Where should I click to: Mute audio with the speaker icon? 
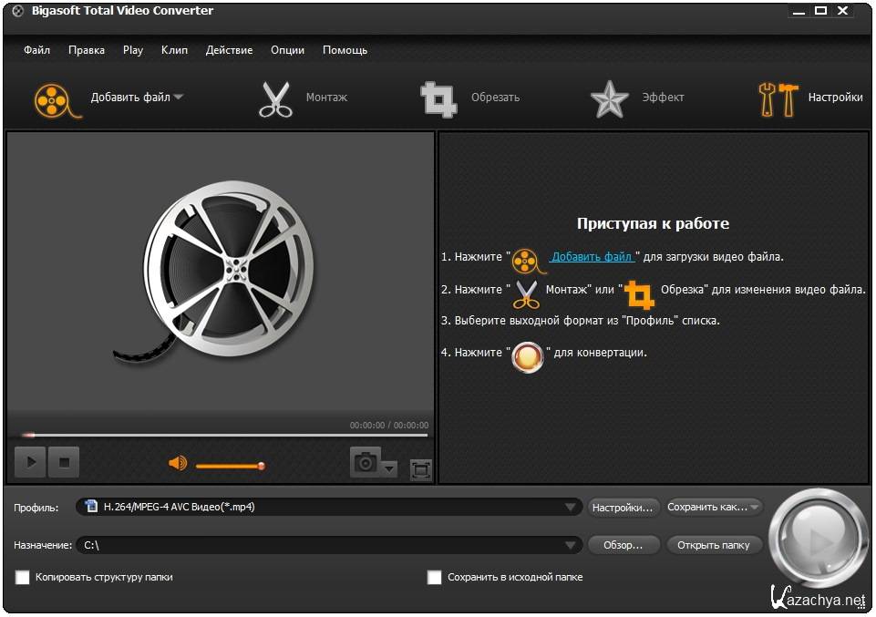pos(178,464)
